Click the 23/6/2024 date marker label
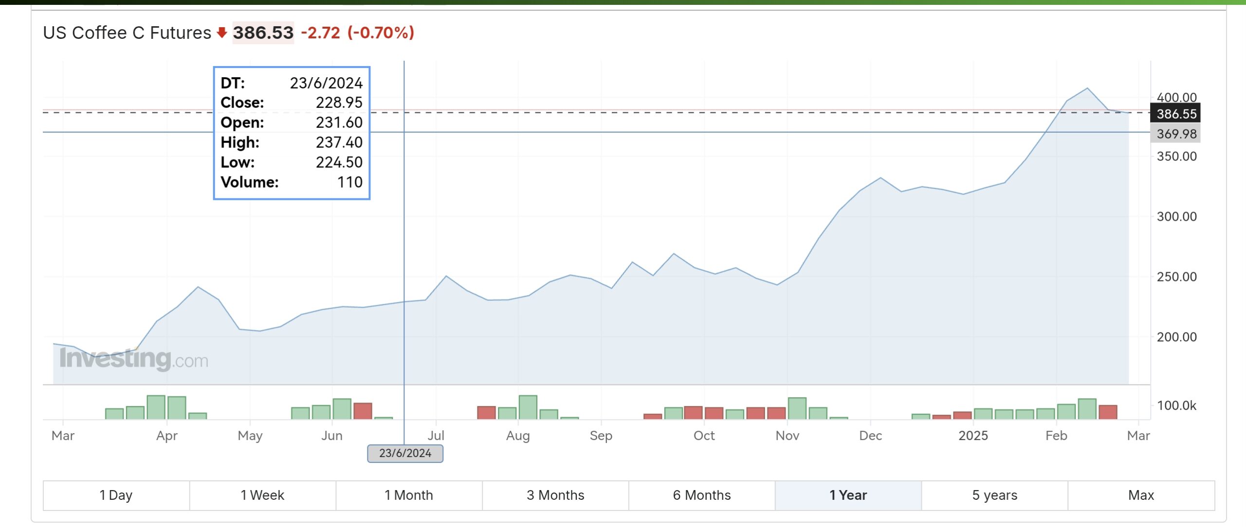 click(405, 453)
